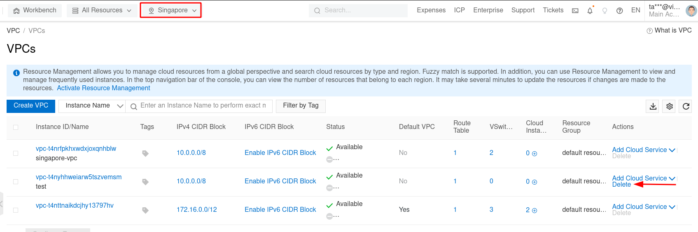Screen dimensions: 698x232
Task: Go to the Tickets menu
Action: click(x=553, y=10)
